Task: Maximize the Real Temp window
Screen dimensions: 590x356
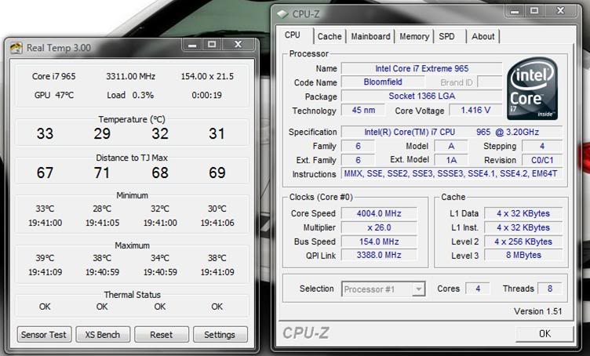Action: click(x=212, y=45)
